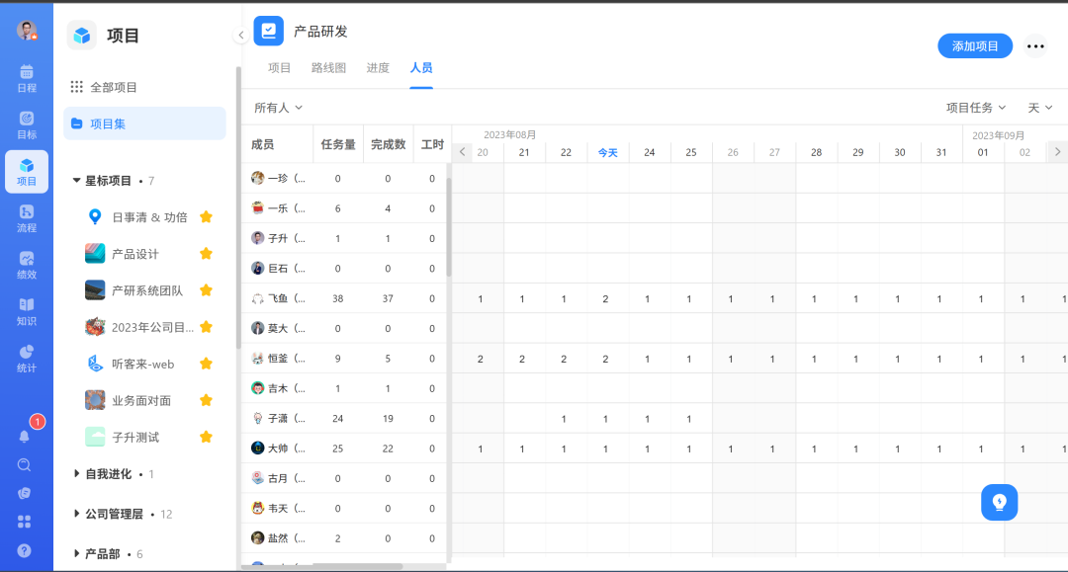This screenshot has height=572, width=1068.
Task: Unstar the 听客来-web project
Action: point(206,364)
